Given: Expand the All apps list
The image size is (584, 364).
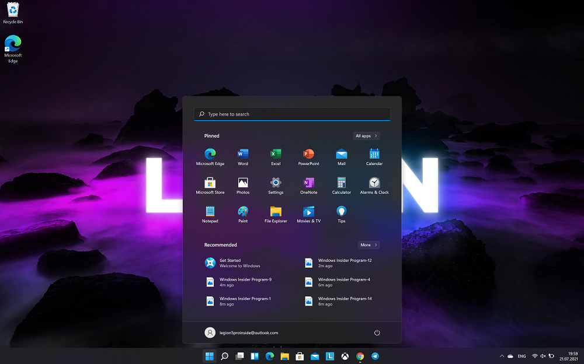Looking at the screenshot, I should 366,136.
